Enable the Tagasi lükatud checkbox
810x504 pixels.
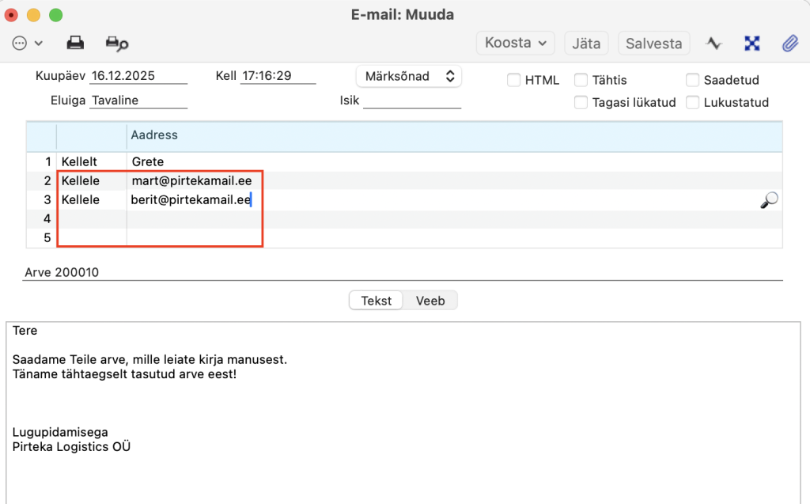pyautogui.click(x=581, y=102)
